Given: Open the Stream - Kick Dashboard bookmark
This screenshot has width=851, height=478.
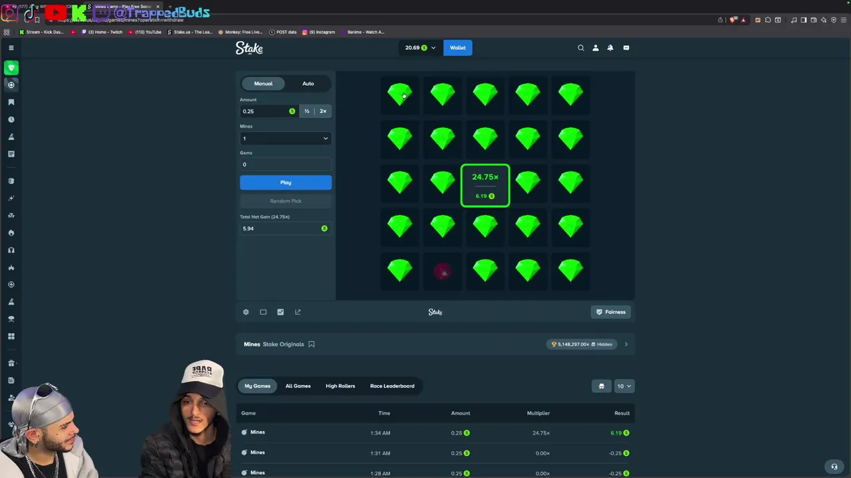Looking at the screenshot, I should tap(41, 32).
